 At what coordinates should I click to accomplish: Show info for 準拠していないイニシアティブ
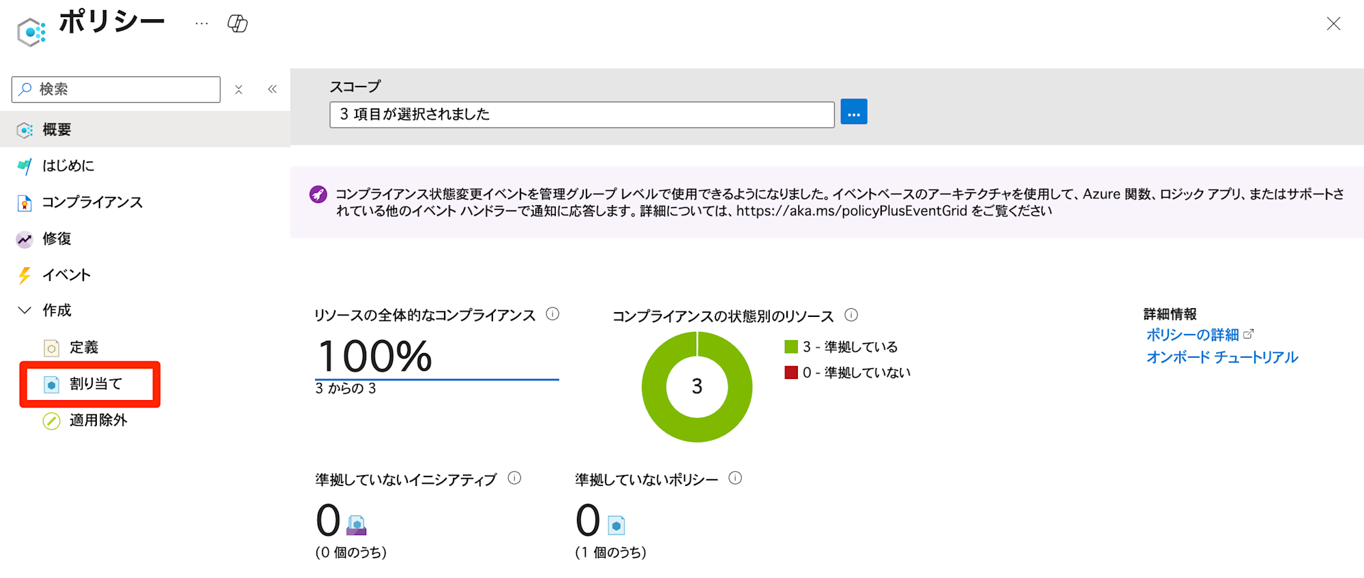click(515, 478)
